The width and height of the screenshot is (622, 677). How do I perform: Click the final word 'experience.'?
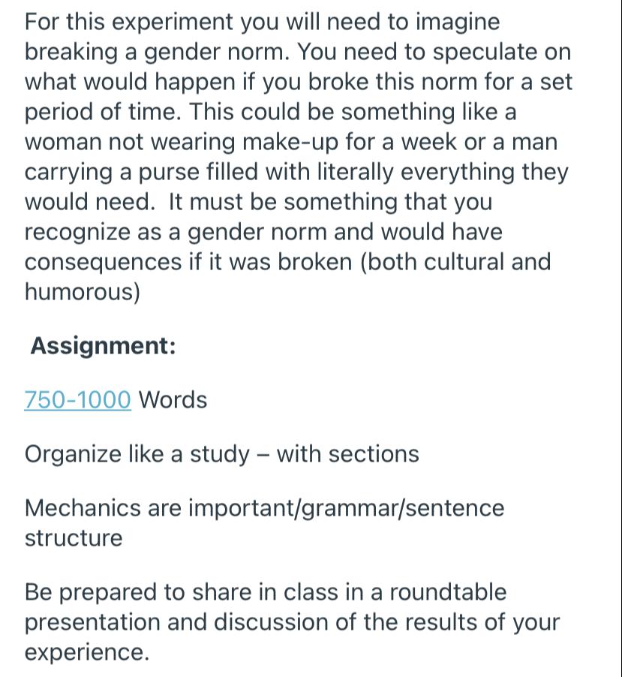pyautogui.click(x=87, y=652)
